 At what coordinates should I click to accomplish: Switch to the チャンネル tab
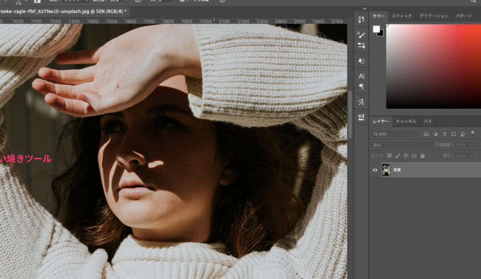[x=406, y=121]
